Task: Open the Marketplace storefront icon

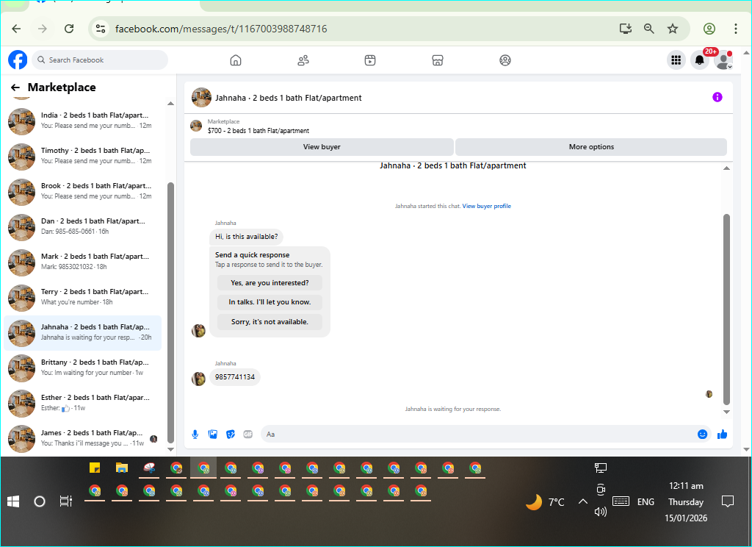Action: tap(438, 60)
